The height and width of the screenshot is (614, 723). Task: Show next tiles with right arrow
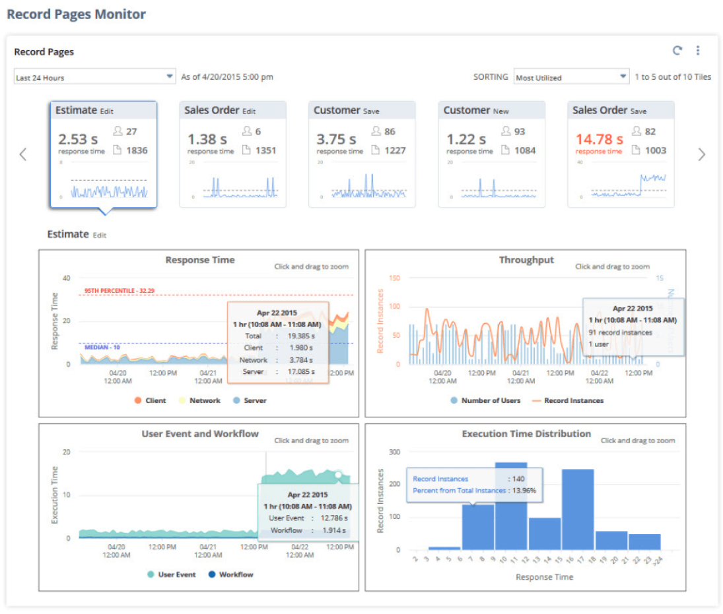click(x=701, y=155)
